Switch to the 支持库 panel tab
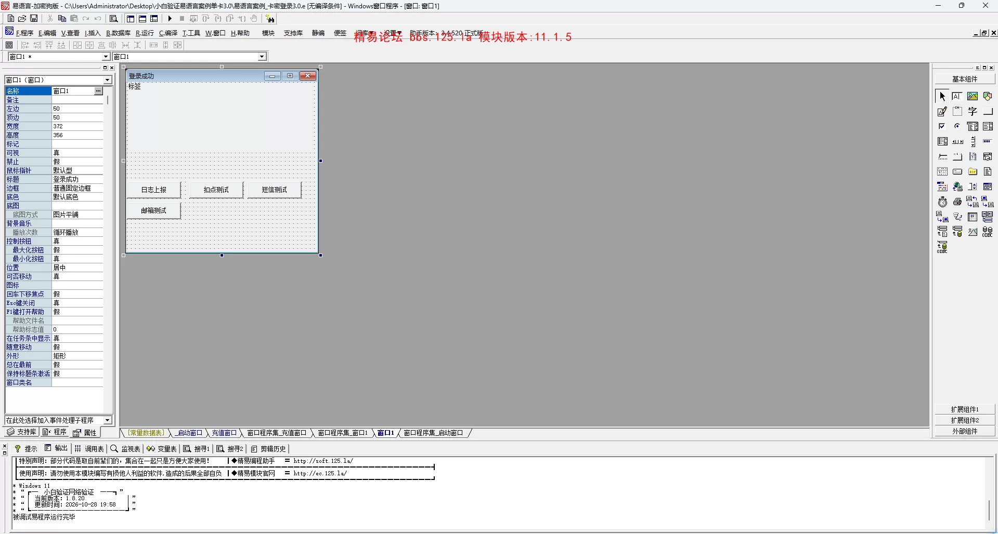This screenshot has width=998, height=534. 21,432
